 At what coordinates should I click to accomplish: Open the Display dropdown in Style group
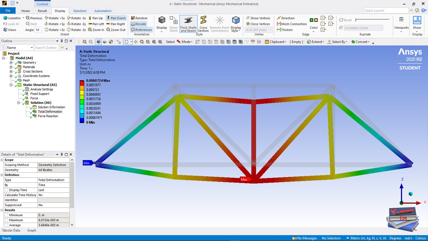[162, 31]
